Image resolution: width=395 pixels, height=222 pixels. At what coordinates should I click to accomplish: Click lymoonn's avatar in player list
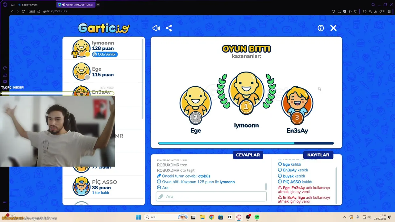(x=81, y=48)
